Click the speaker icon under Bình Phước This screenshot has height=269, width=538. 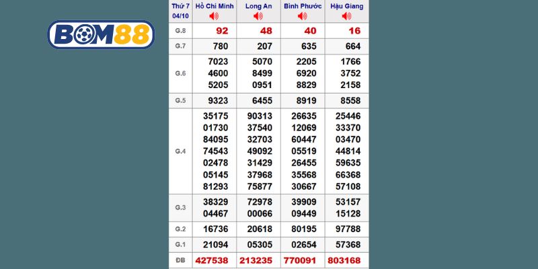pyautogui.click(x=302, y=15)
